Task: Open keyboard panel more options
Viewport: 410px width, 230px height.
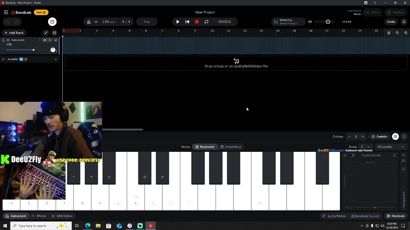Action: click(404, 137)
